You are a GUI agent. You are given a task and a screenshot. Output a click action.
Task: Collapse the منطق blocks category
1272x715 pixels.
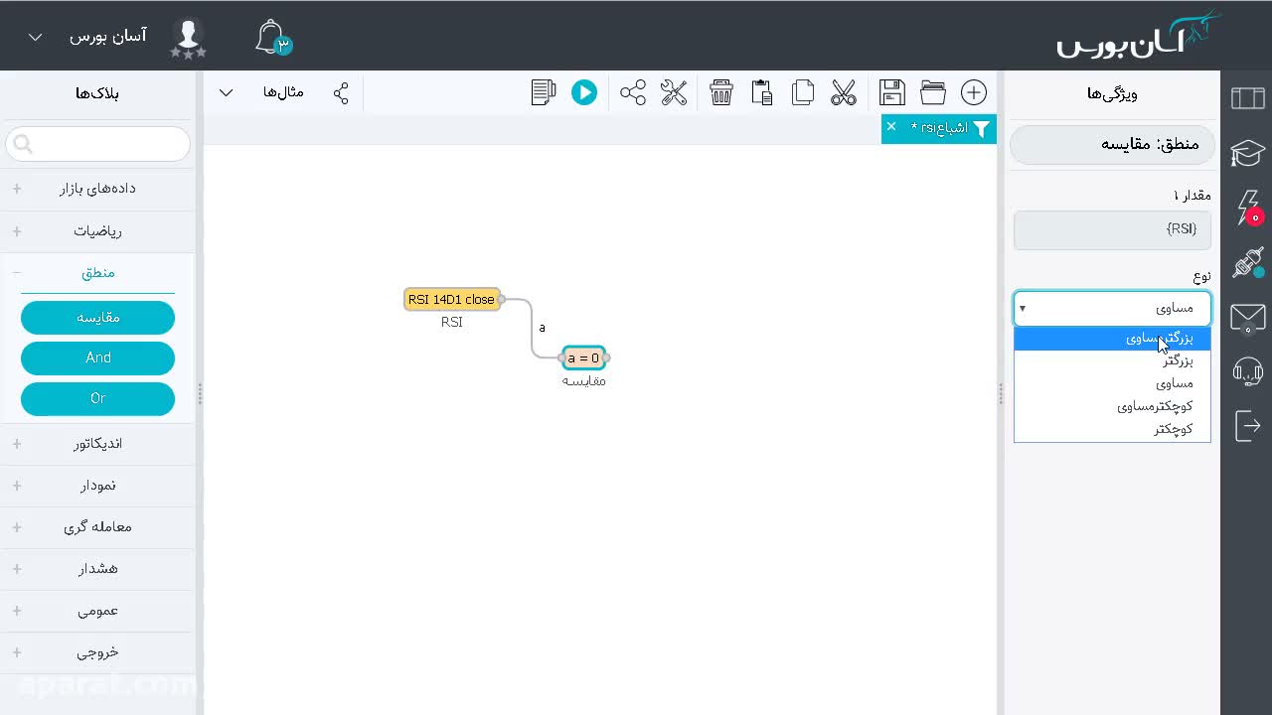coord(97,273)
